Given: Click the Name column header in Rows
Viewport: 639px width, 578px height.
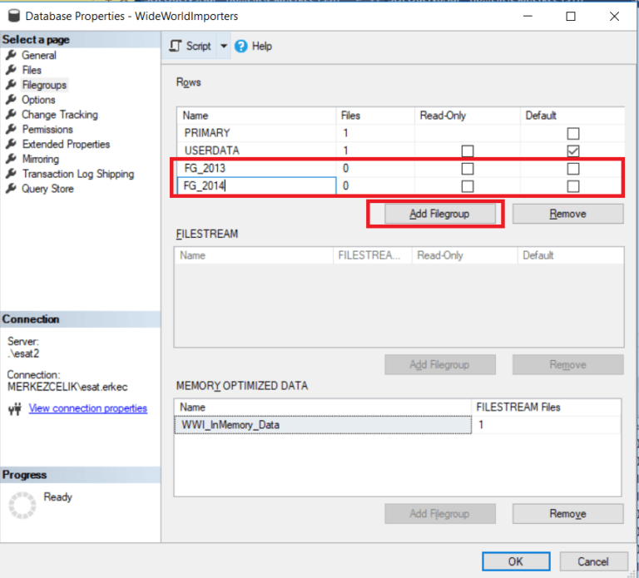Looking at the screenshot, I should point(256,116).
